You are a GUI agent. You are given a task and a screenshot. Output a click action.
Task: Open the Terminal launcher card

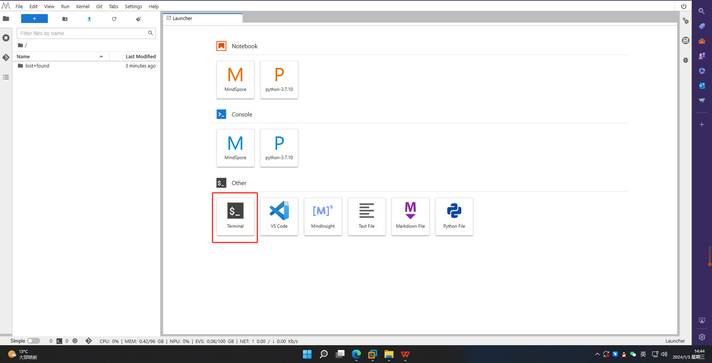[x=235, y=217]
